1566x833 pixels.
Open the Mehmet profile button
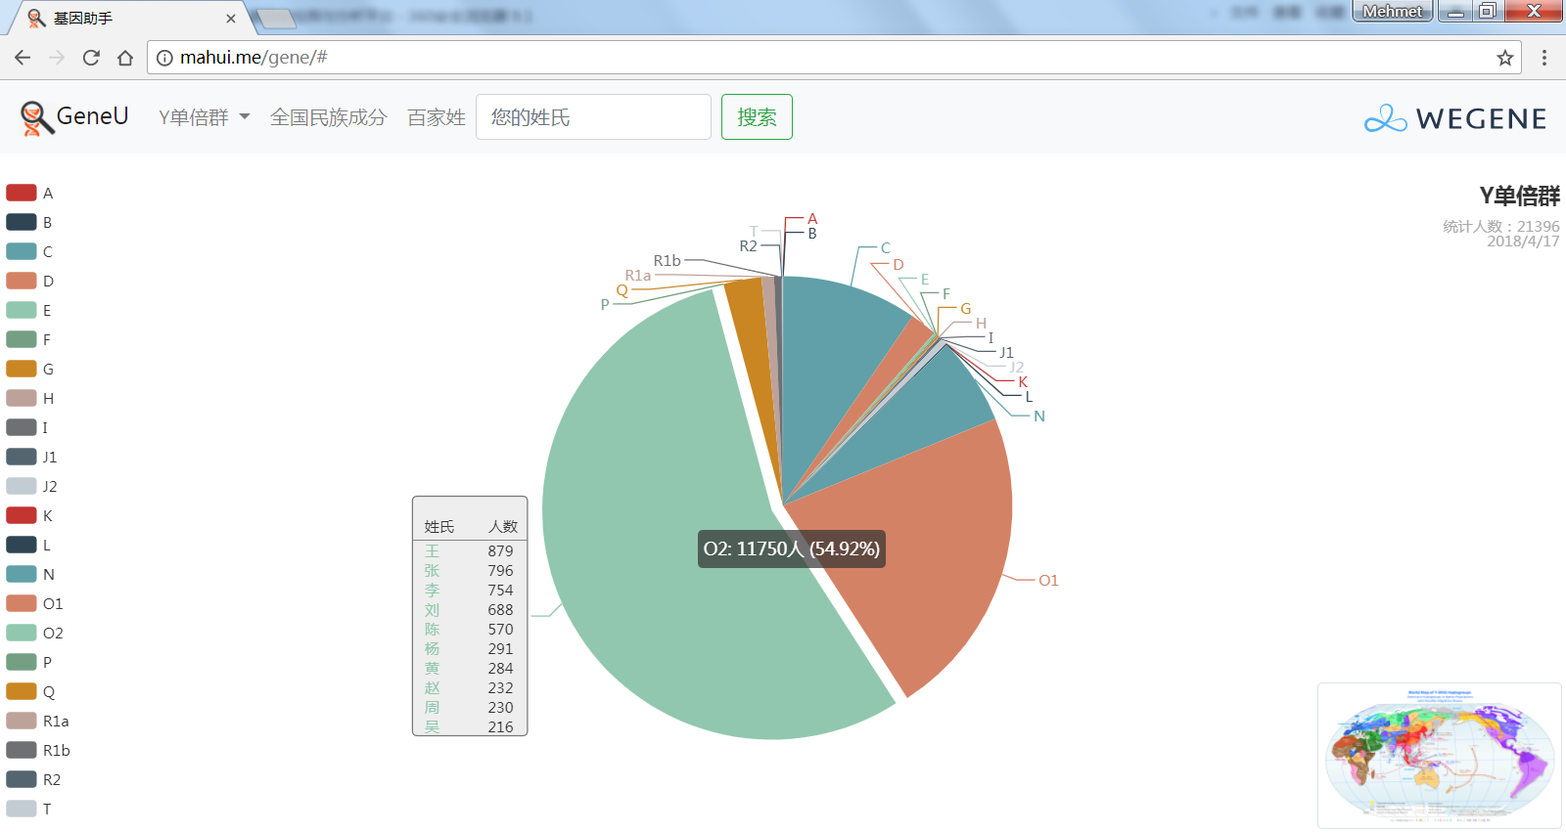1392,11
